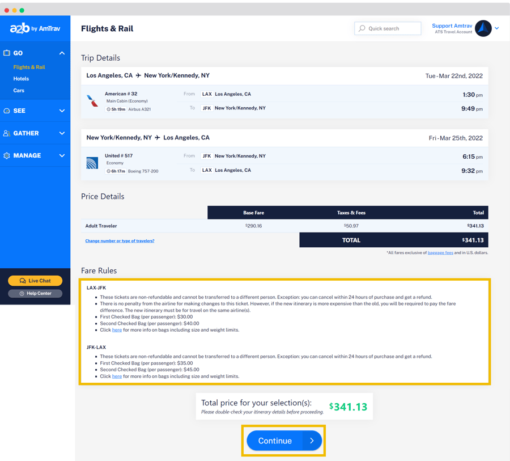Screen dimensions: 510x461
Task: Select Cars in the sidebar
Action: tap(19, 90)
